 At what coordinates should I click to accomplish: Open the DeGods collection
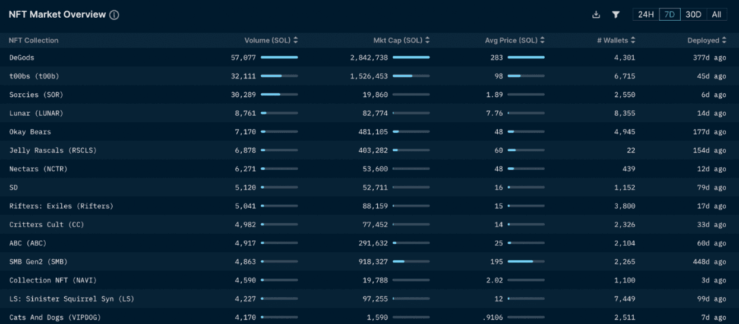coord(22,58)
